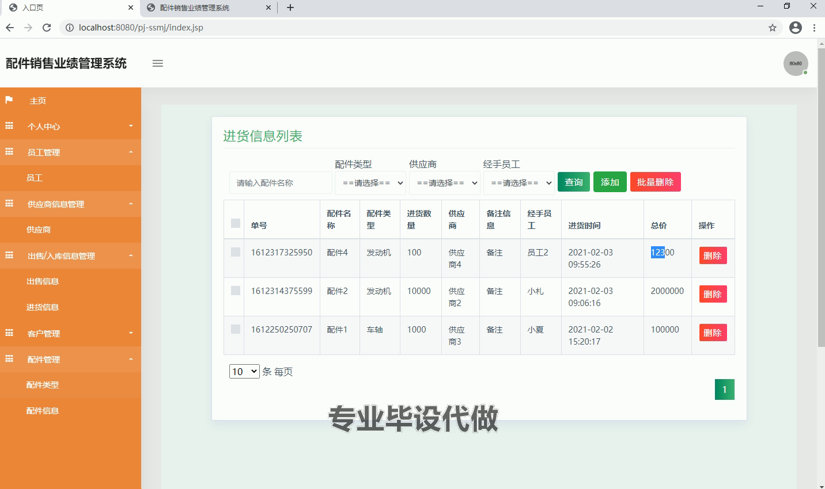This screenshot has height=489, width=825.
Task: Click the 配件销售业绩管理系统 header title
Action: (x=66, y=63)
